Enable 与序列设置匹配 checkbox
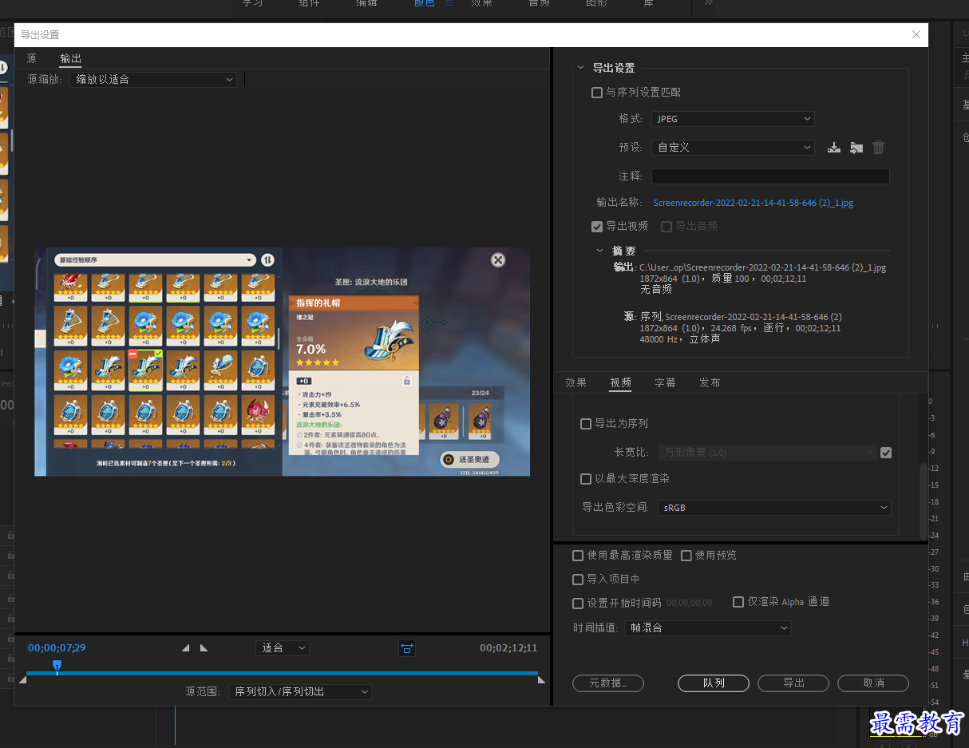Image resolution: width=969 pixels, height=748 pixels. coord(597,93)
